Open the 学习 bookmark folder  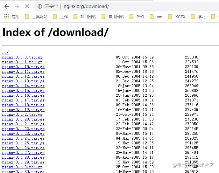[x=198, y=17]
